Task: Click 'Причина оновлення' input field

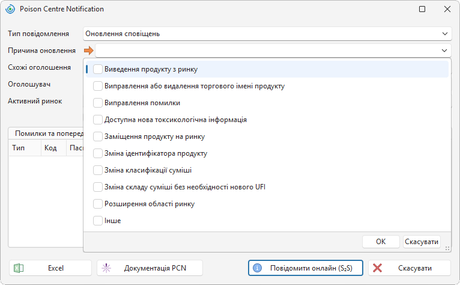Action: (273, 51)
